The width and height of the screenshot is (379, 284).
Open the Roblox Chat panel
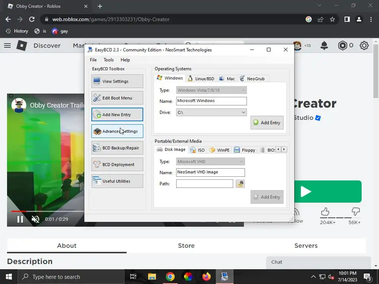(x=318, y=262)
